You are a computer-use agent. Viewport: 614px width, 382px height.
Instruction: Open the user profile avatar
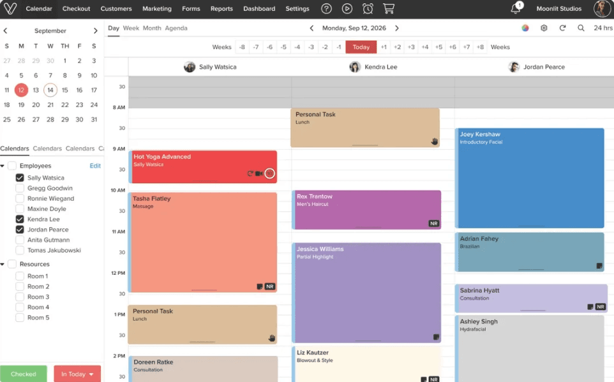(x=602, y=9)
